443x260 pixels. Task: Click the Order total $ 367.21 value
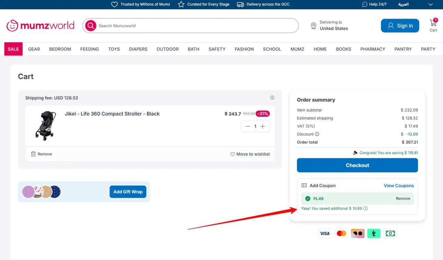click(x=410, y=142)
